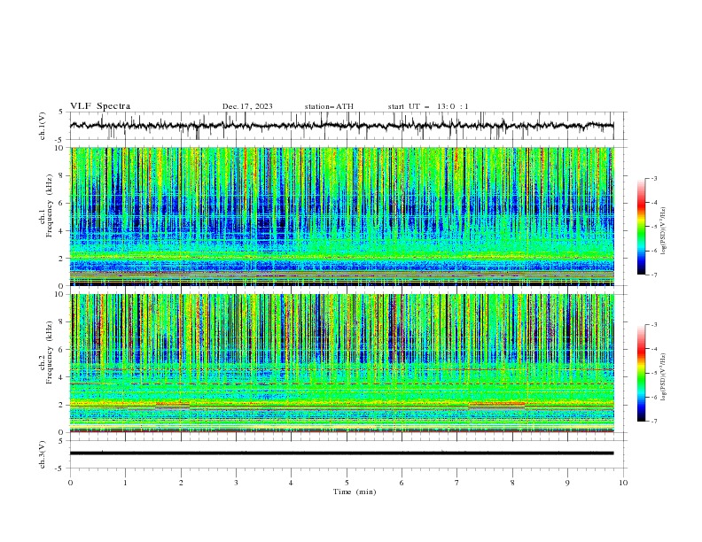Image resolution: width=702 pixels, height=542 pixels.
Task: Click the ch.2 spectrogram panel
Action: [342, 363]
